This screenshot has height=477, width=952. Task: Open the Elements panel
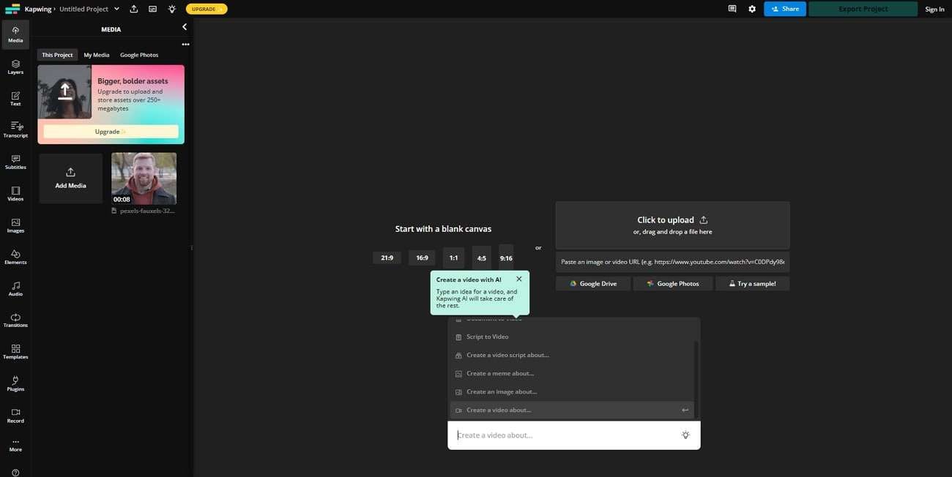point(15,257)
